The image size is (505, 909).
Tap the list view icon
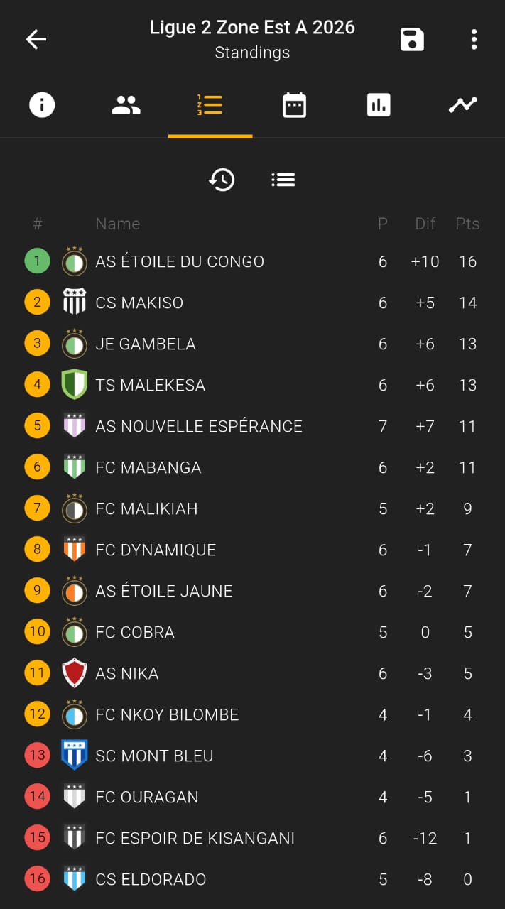pos(283,180)
